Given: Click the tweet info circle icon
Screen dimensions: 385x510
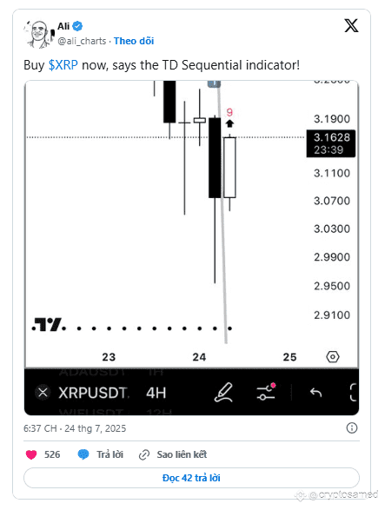Looking at the screenshot, I should (x=352, y=427).
